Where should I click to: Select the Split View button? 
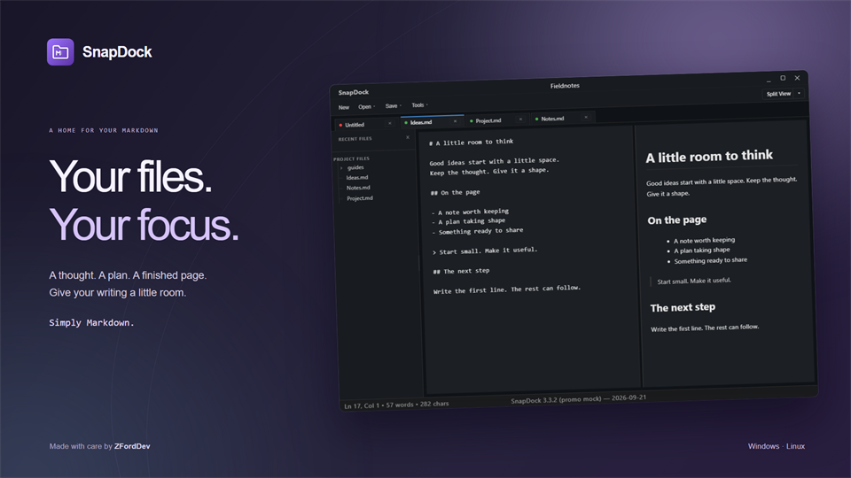tap(778, 94)
